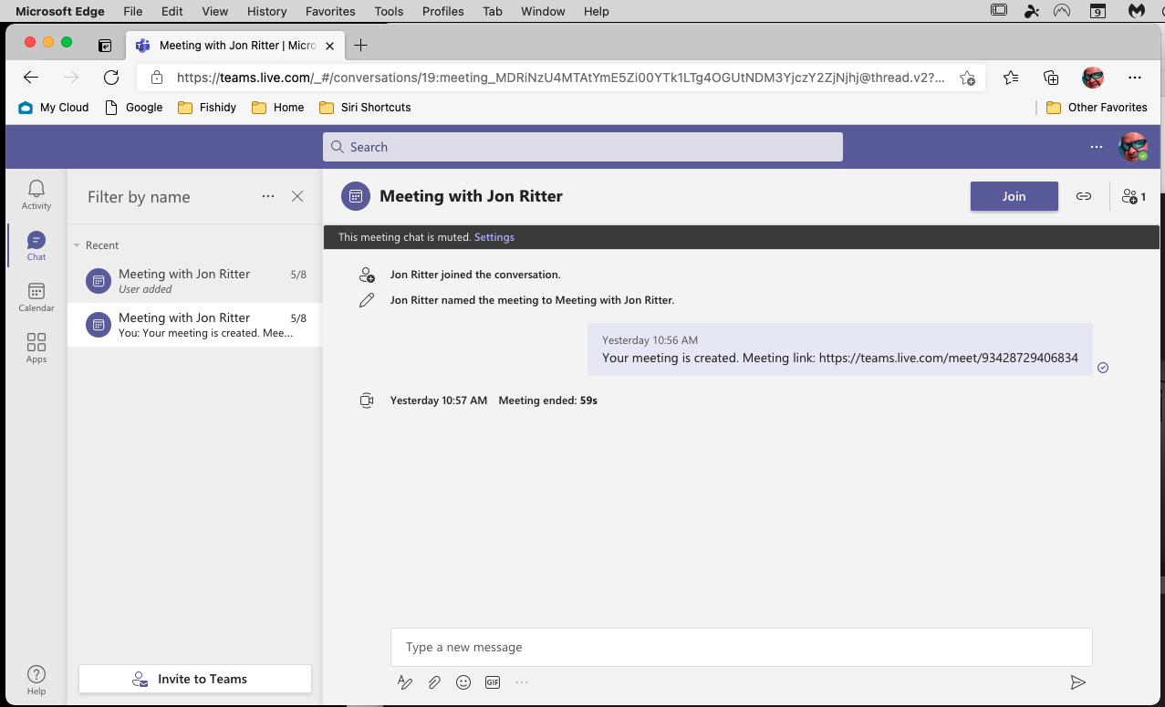Open the My Cloud bookmark
Screen dimensions: 1165x707
(54, 107)
